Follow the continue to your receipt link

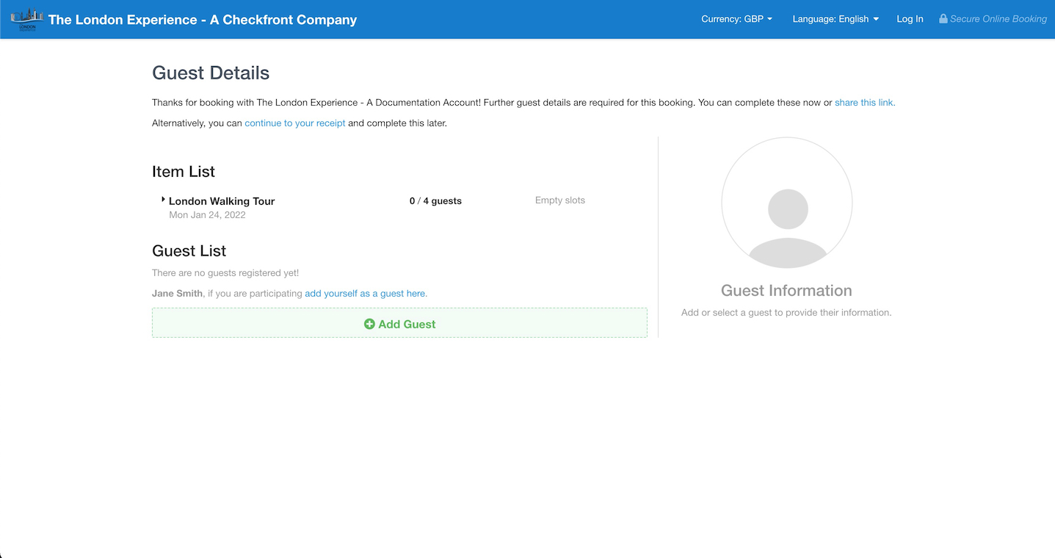tap(295, 123)
